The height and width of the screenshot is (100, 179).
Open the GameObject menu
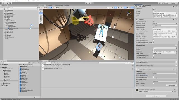coord(12,1)
